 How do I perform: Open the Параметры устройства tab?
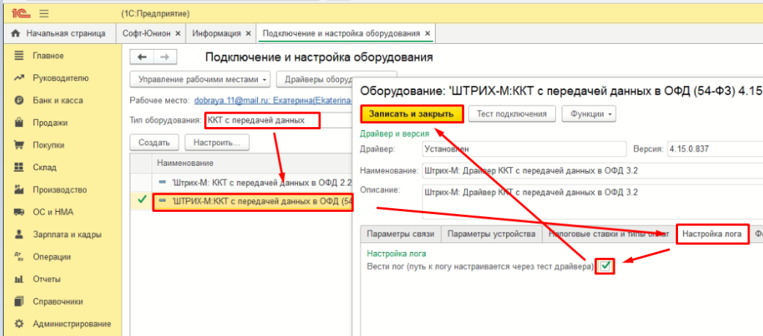point(492,234)
